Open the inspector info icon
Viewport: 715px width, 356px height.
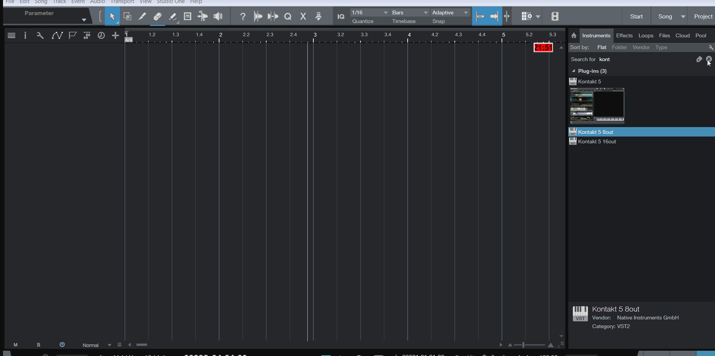click(25, 35)
